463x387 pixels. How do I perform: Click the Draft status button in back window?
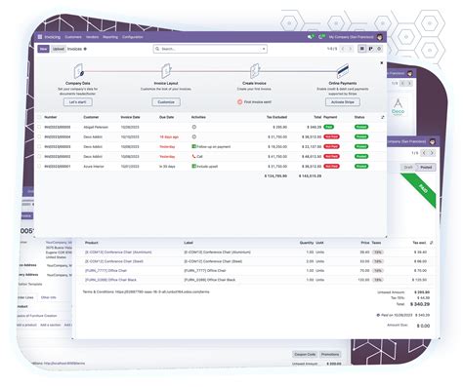click(x=408, y=168)
